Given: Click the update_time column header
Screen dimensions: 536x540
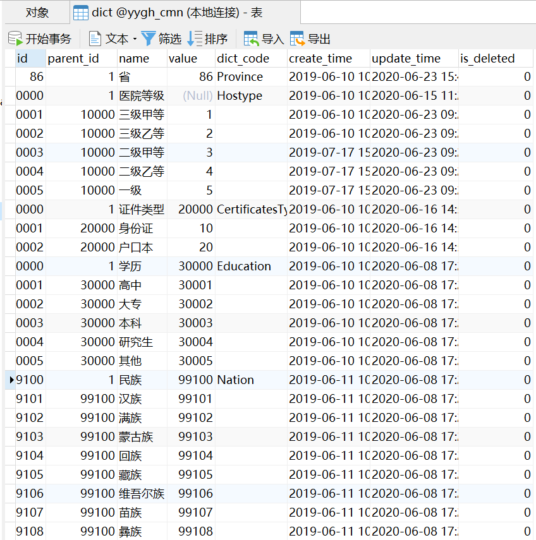Looking at the screenshot, I should [x=414, y=58].
